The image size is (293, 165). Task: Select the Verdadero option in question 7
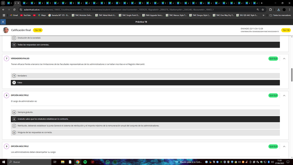click(x=145, y=76)
